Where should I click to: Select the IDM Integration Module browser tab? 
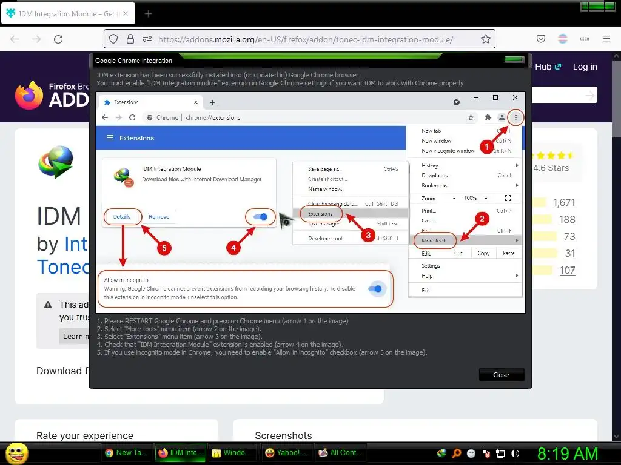point(68,13)
